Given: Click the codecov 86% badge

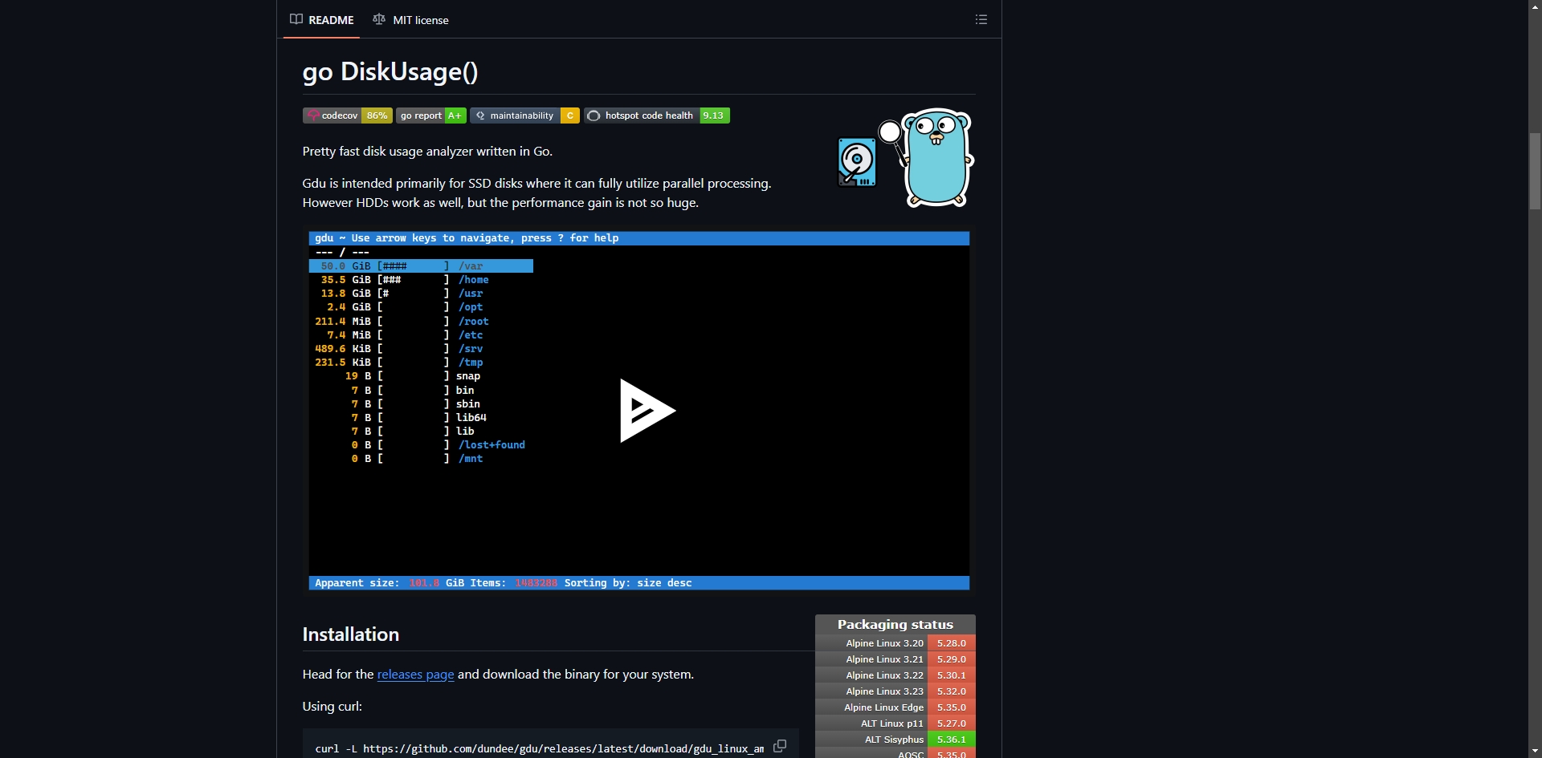Looking at the screenshot, I should click(347, 116).
